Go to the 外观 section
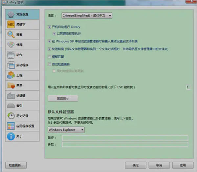This screenshot has height=172, width=197. [x=22, y=45]
